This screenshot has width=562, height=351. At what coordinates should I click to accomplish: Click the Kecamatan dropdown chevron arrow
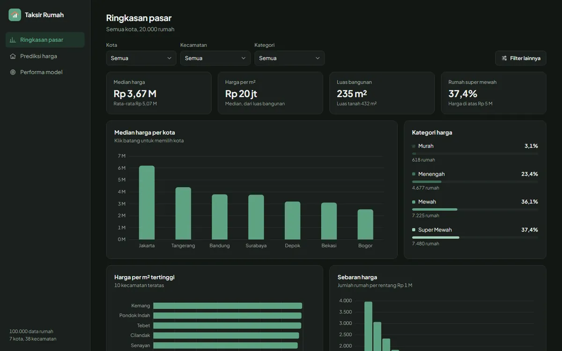click(244, 58)
